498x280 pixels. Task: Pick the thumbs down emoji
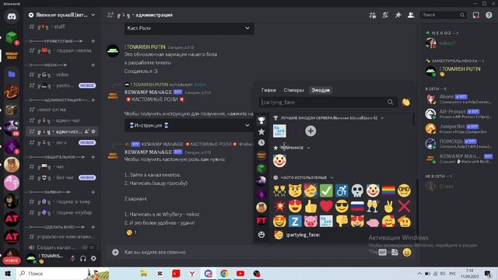342,221
